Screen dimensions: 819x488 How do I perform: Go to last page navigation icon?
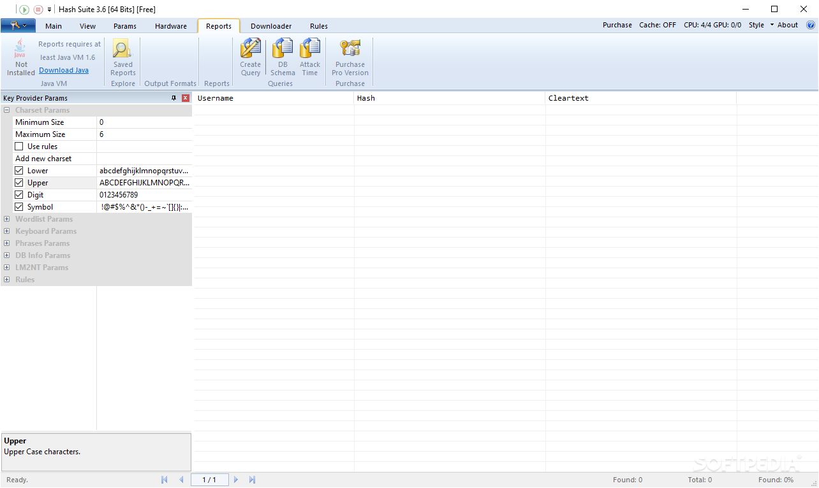(252, 480)
